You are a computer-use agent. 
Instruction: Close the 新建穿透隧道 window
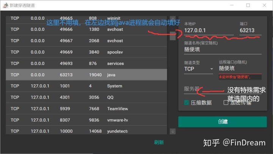coord(265,5)
